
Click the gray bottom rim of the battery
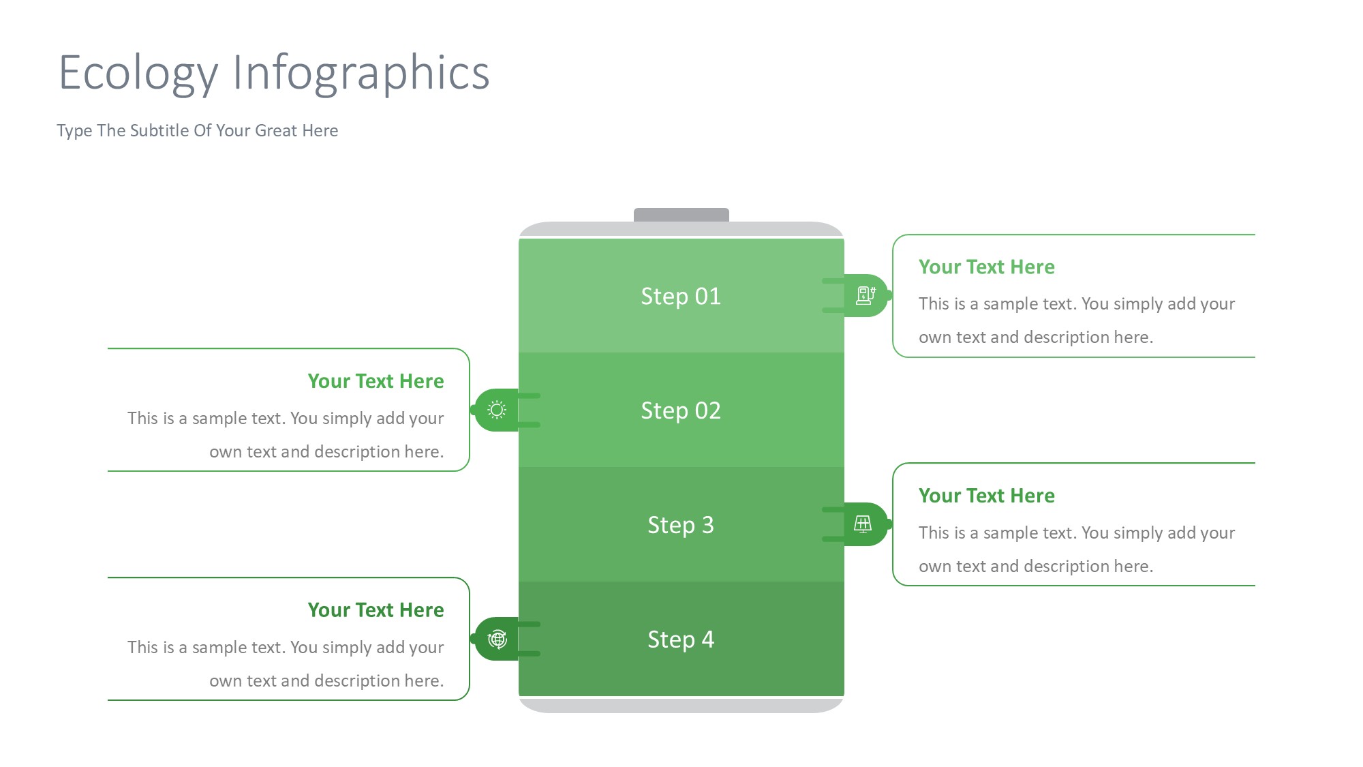pyautogui.click(x=681, y=705)
